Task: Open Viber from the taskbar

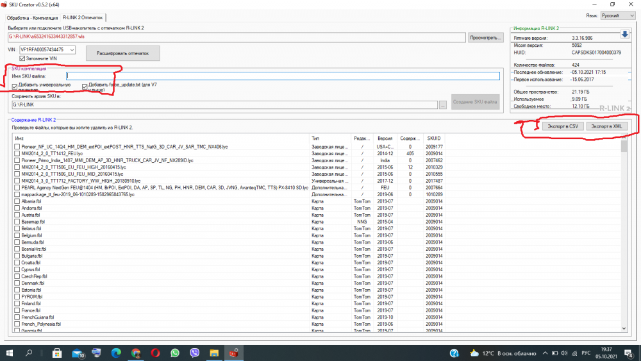Action: 195,353
